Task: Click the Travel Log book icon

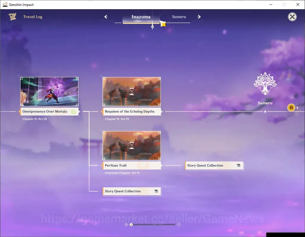Action: tap(12, 17)
